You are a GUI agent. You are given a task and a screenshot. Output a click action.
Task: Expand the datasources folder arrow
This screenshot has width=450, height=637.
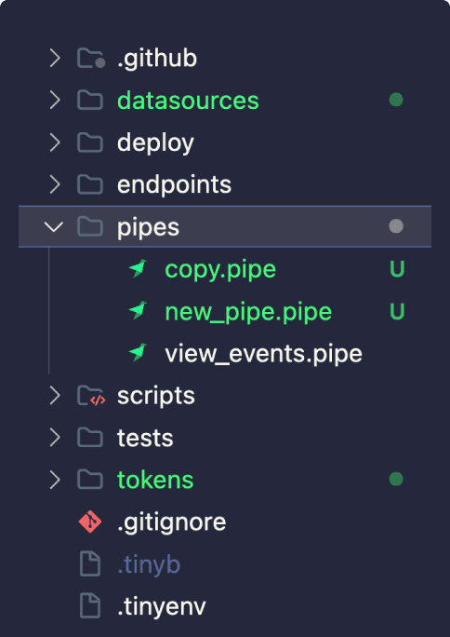tap(55, 101)
